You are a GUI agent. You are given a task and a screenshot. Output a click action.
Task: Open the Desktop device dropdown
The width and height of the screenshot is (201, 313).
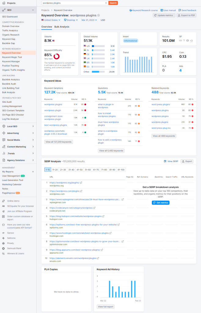71,20
